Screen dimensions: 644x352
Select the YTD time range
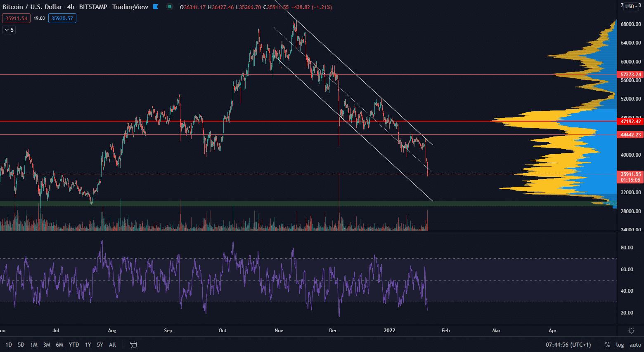pyautogui.click(x=74, y=345)
